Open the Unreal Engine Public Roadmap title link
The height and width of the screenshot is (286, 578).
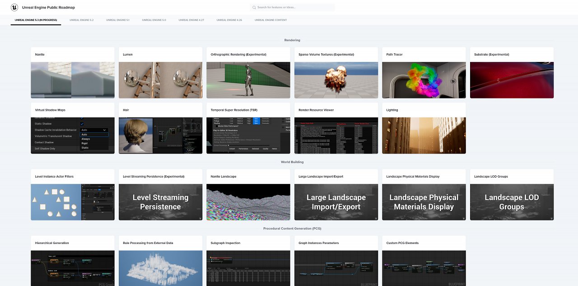click(48, 8)
